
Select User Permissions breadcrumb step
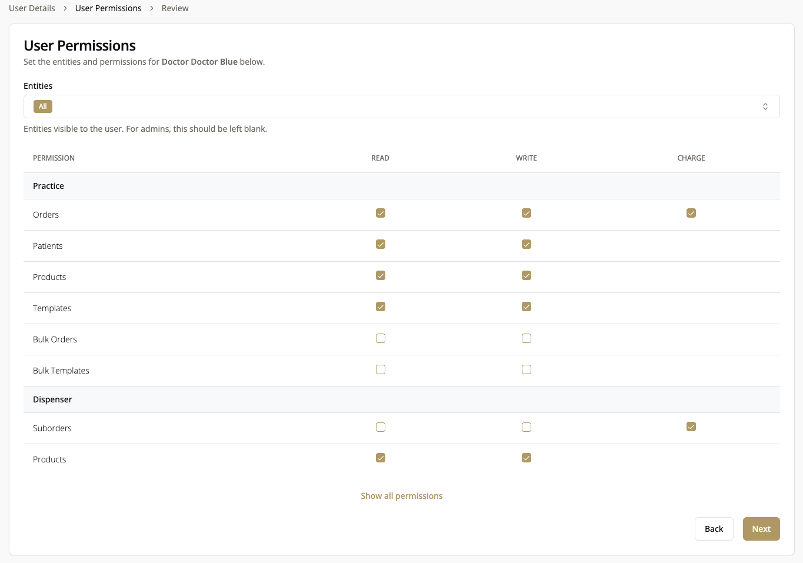point(108,8)
